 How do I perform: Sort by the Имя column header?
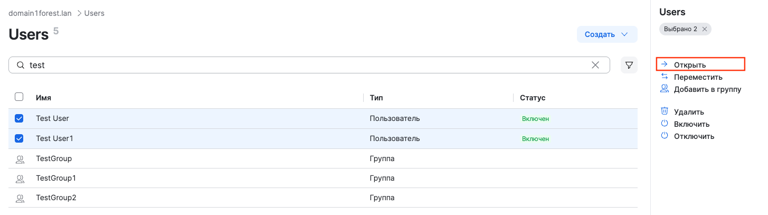point(43,98)
